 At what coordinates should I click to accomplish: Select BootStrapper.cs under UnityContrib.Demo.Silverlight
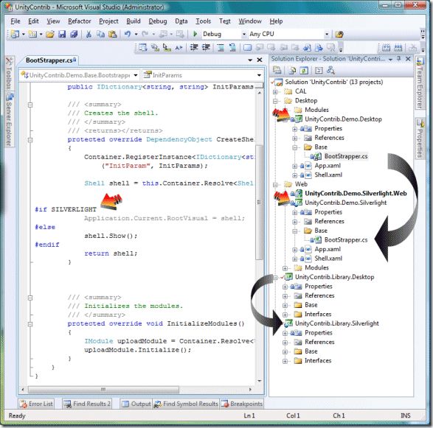[x=346, y=240]
